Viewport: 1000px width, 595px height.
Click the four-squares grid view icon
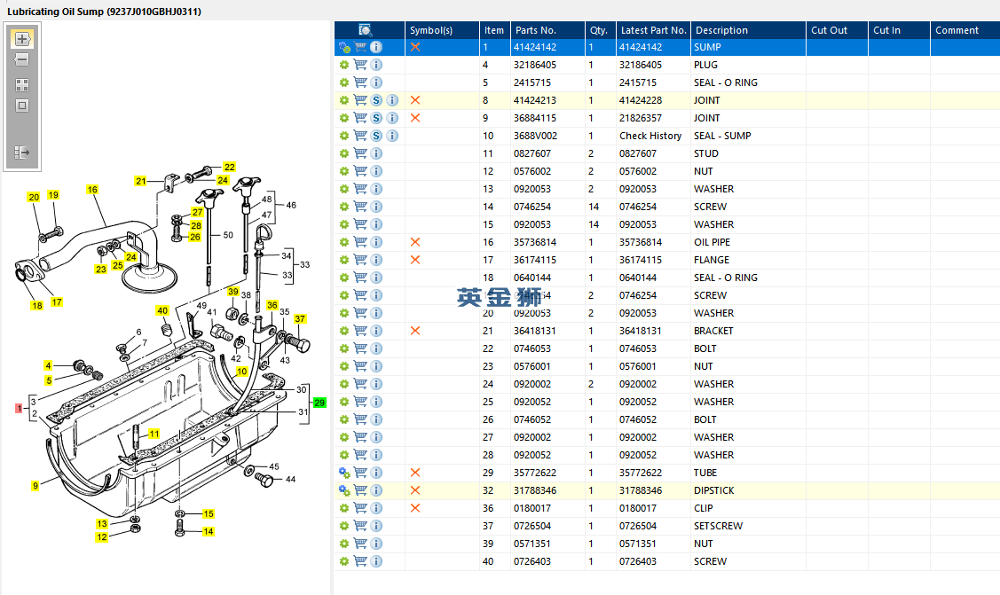click(x=22, y=85)
